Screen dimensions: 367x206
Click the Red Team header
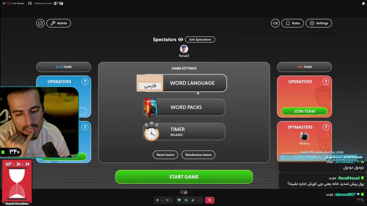point(304,67)
